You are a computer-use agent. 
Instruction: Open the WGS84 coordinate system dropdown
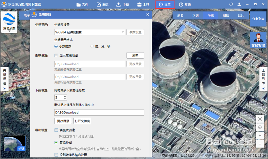click(x=123, y=32)
